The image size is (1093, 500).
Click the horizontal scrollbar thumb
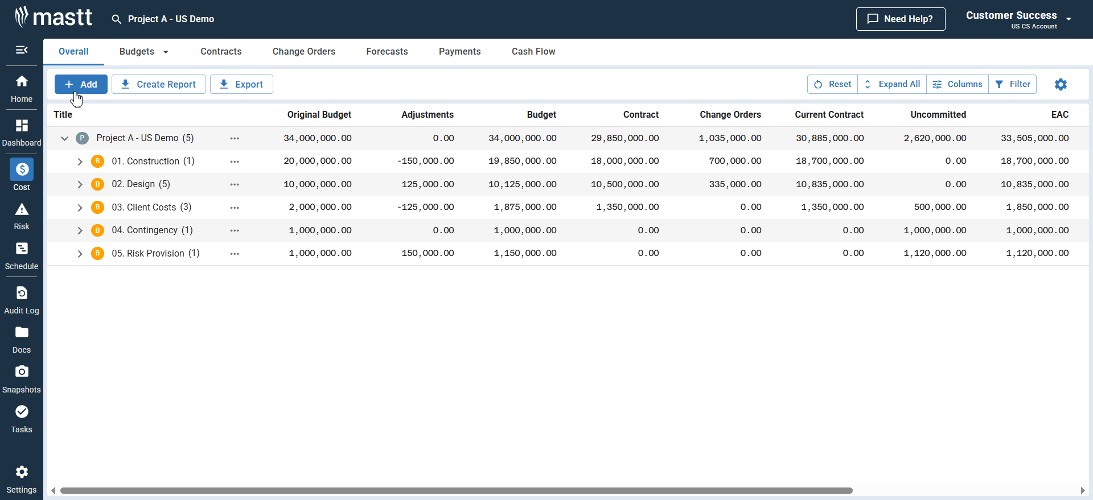(456, 490)
